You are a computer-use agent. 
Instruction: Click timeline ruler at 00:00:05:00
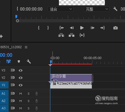92,58
